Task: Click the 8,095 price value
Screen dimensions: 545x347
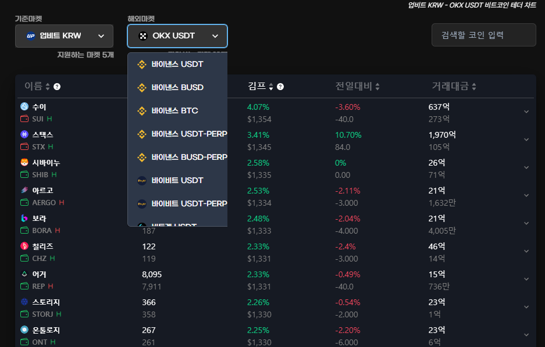Action: [152, 274]
